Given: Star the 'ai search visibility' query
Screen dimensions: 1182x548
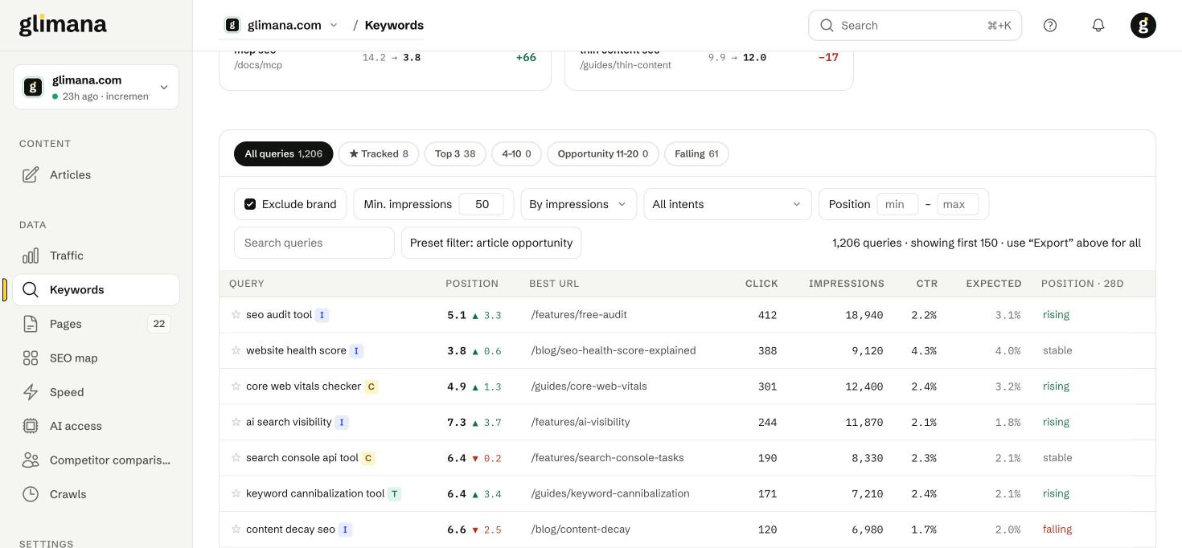Looking at the screenshot, I should [x=236, y=422].
